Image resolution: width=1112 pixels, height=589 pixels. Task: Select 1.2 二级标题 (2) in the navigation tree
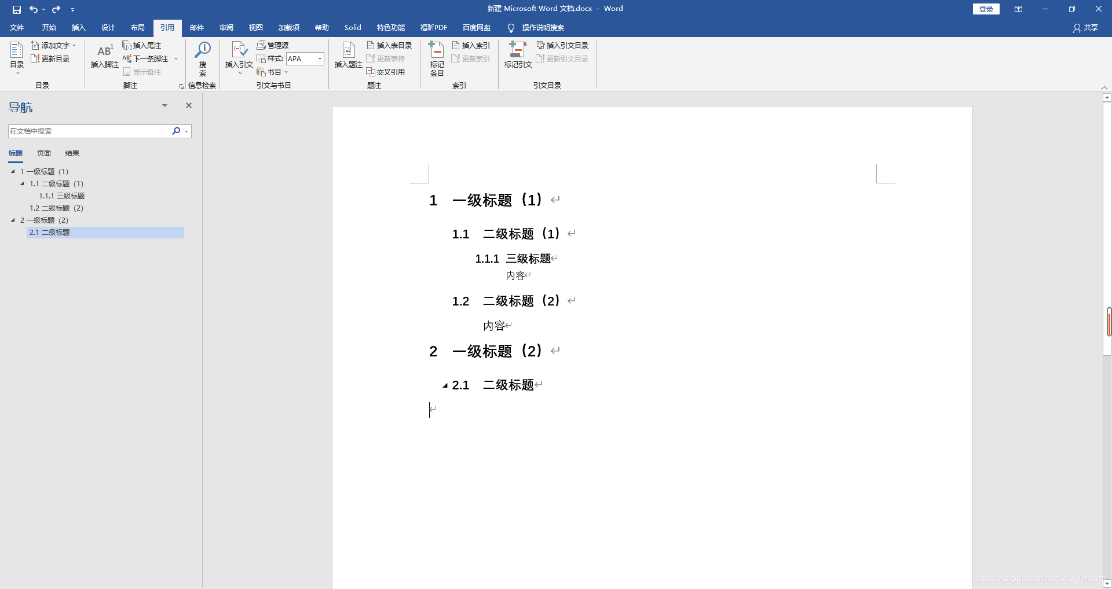(x=57, y=208)
